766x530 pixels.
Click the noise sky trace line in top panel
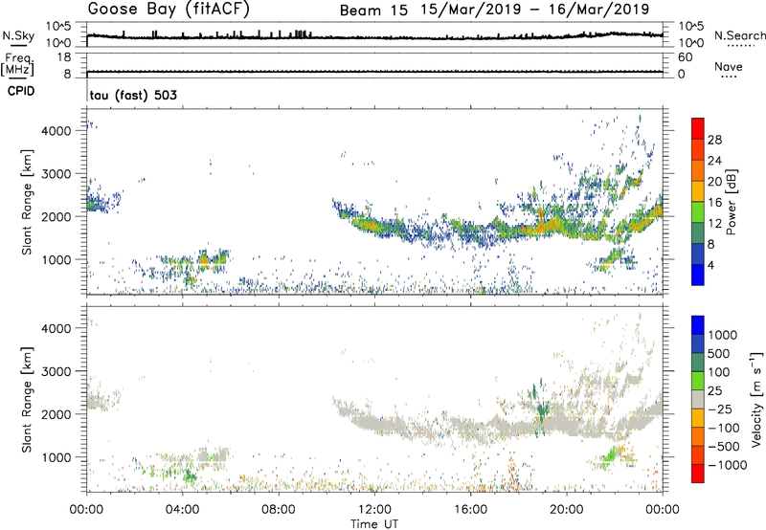point(374,36)
